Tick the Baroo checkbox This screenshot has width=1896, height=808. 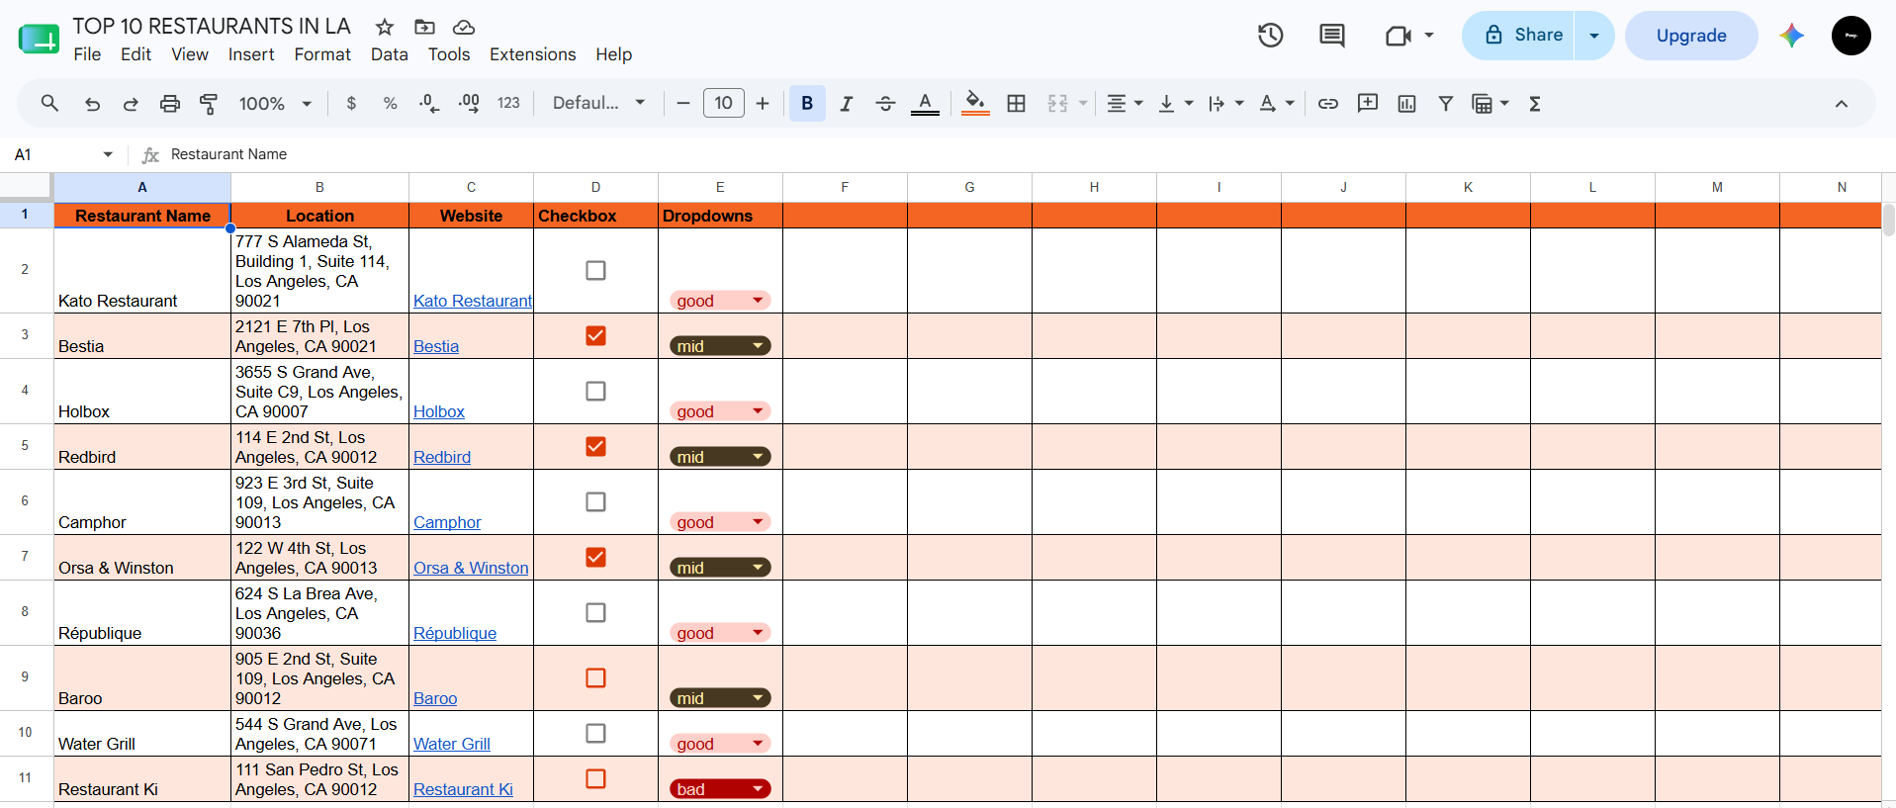point(595,677)
